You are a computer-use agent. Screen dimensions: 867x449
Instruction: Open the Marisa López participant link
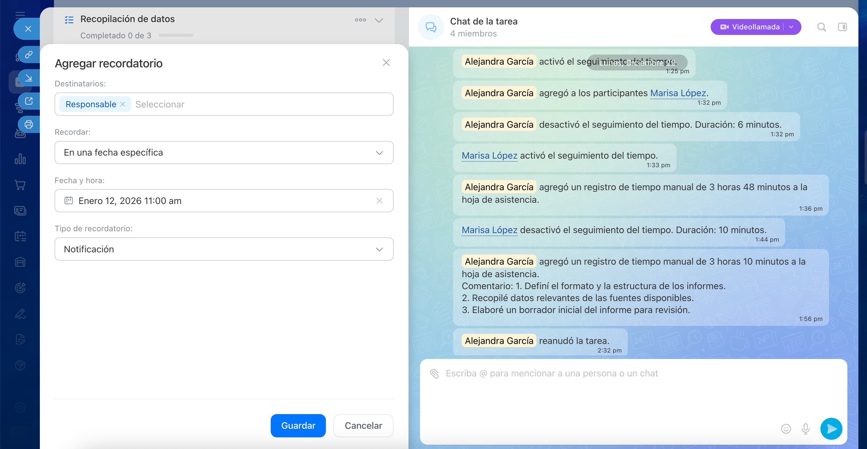coord(678,93)
